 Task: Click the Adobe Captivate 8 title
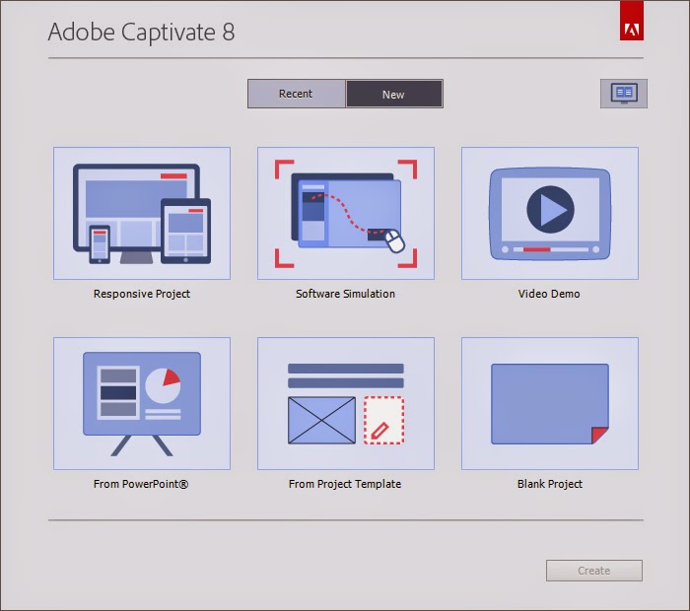(141, 33)
